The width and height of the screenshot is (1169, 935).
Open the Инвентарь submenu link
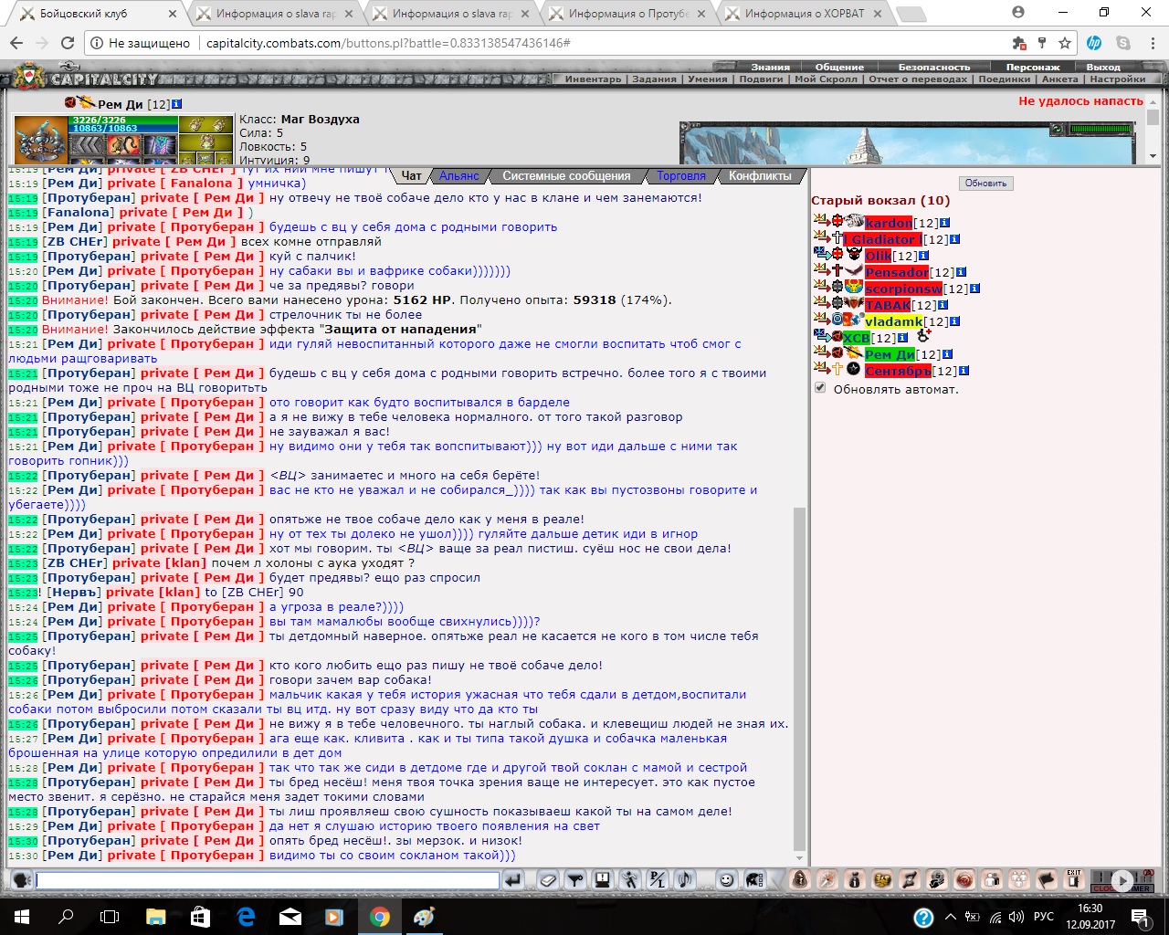pyautogui.click(x=593, y=79)
